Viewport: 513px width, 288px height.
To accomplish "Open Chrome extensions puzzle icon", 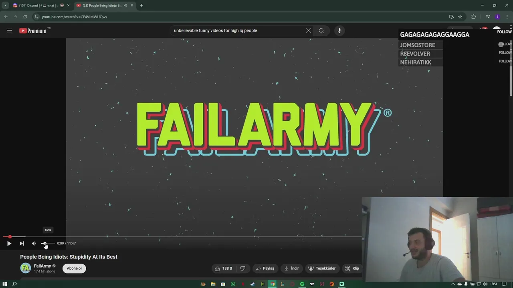I will pos(474,17).
